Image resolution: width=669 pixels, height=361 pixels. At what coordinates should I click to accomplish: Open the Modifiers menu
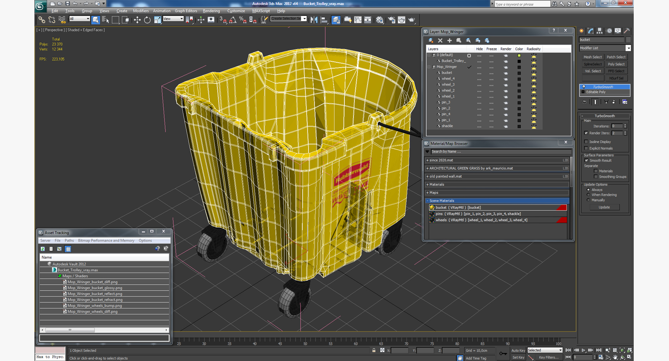[x=141, y=11]
